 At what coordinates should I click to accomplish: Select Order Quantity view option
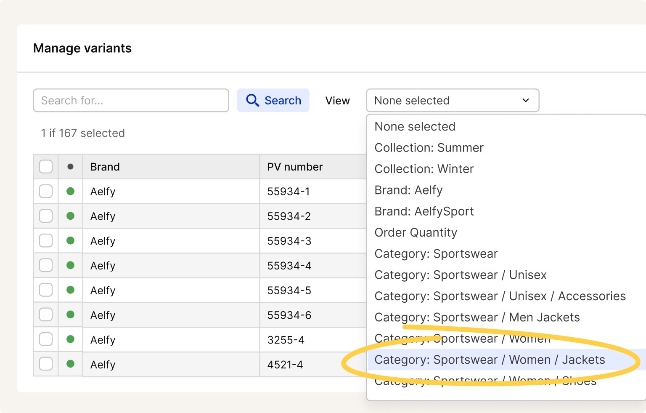(416, 232)
